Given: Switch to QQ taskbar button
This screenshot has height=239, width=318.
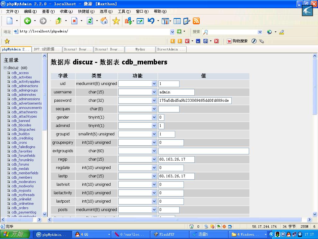Looking at the screenshot, I should point(92,235).
